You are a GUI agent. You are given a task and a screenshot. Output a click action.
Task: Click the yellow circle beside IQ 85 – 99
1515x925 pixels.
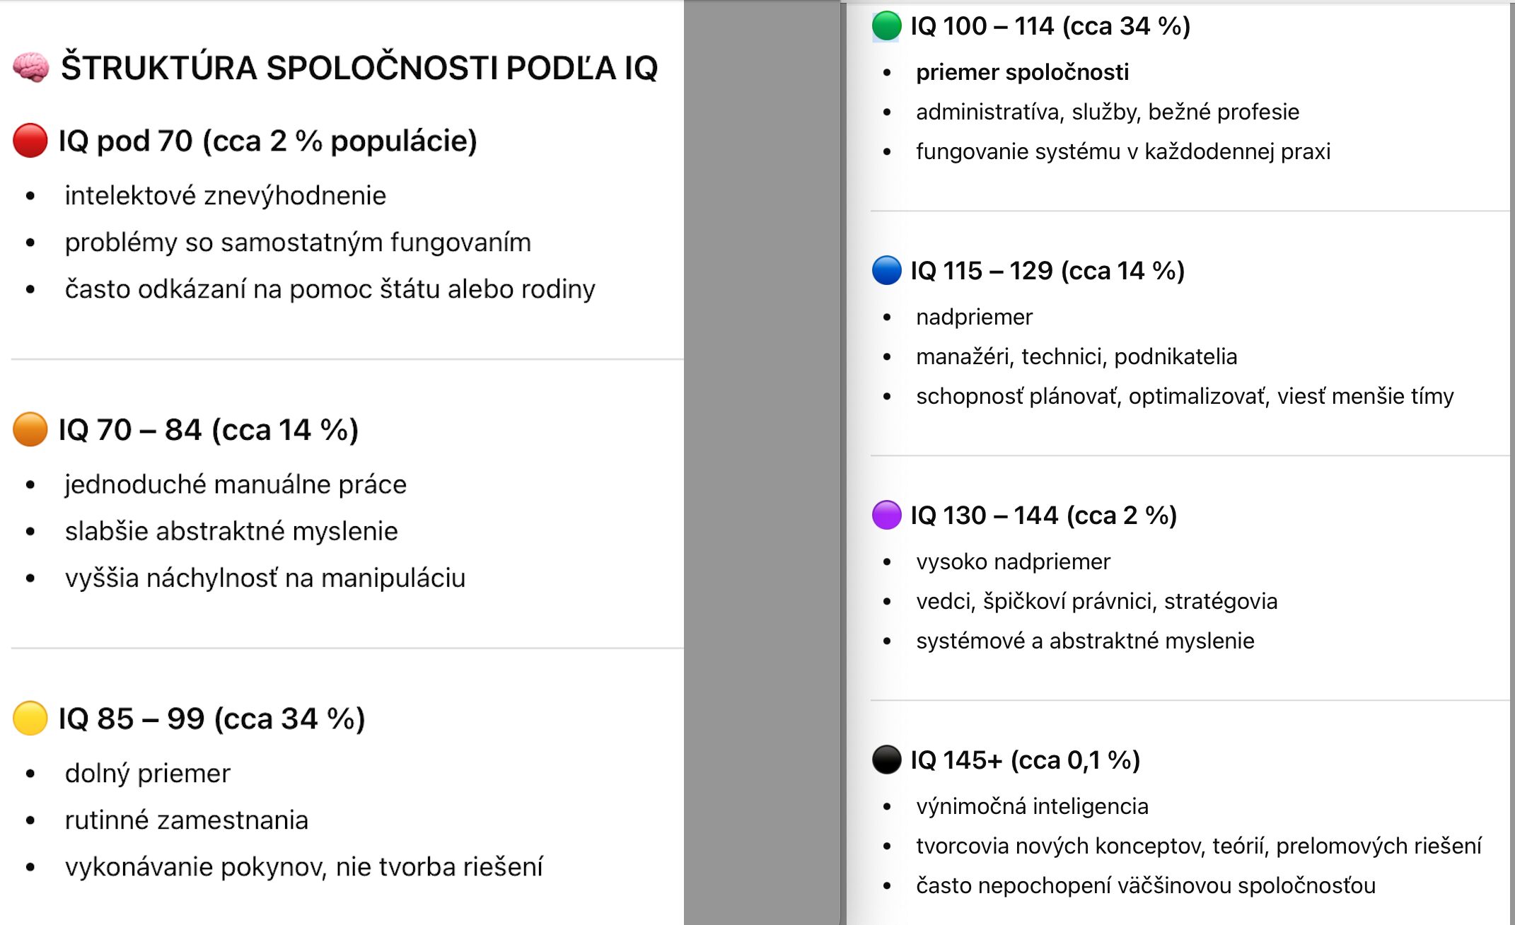coord(30,718)
